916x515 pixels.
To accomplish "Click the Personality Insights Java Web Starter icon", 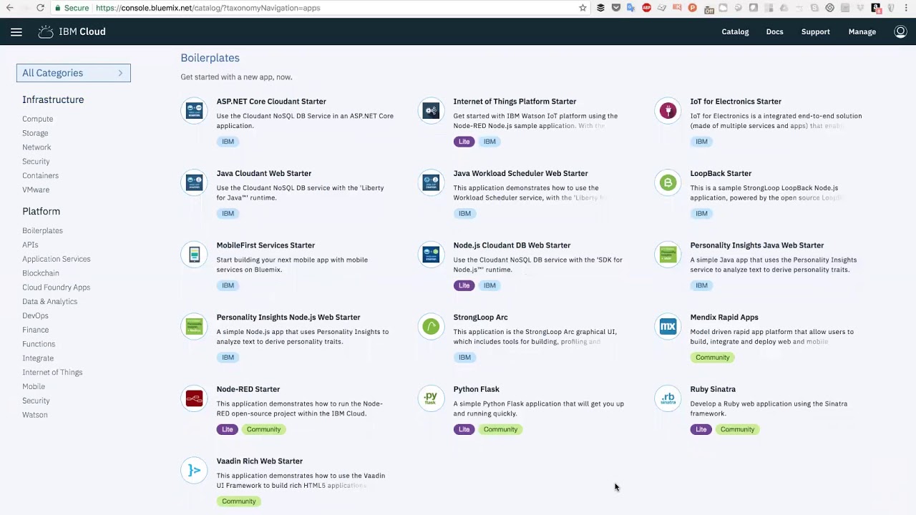I will tap(668, 255).
